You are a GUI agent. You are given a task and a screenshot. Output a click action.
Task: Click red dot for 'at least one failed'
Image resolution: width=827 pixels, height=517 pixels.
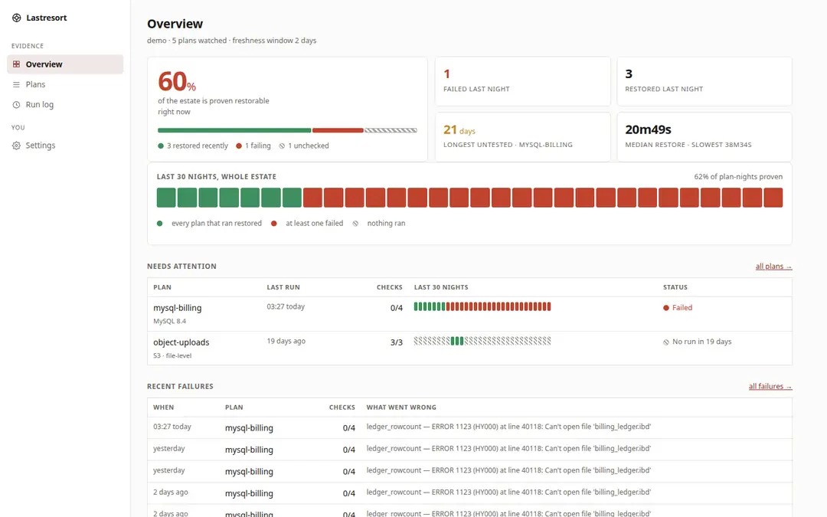point(273,224)
